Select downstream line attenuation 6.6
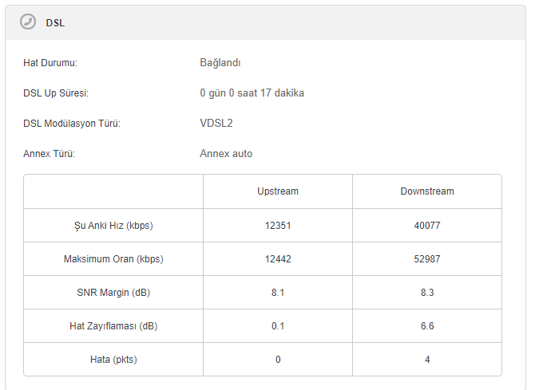The width and height of the screenshot is (543, 390). tap(427, 326)
